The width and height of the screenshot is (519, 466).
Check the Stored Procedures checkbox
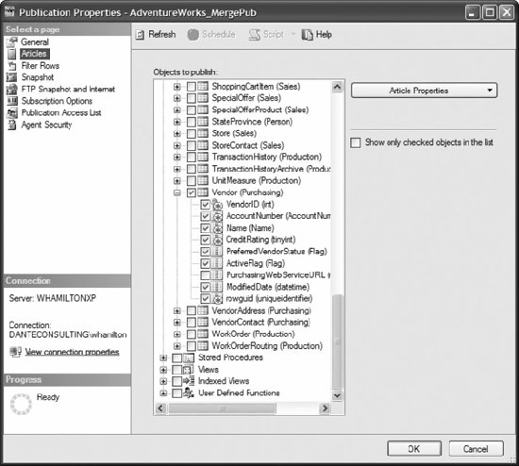click(x=177, y=358)
